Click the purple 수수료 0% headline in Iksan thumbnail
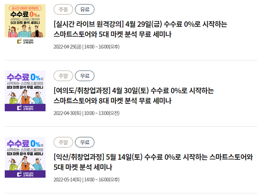This screenshot has height=196, width=257. coord(25,143)
